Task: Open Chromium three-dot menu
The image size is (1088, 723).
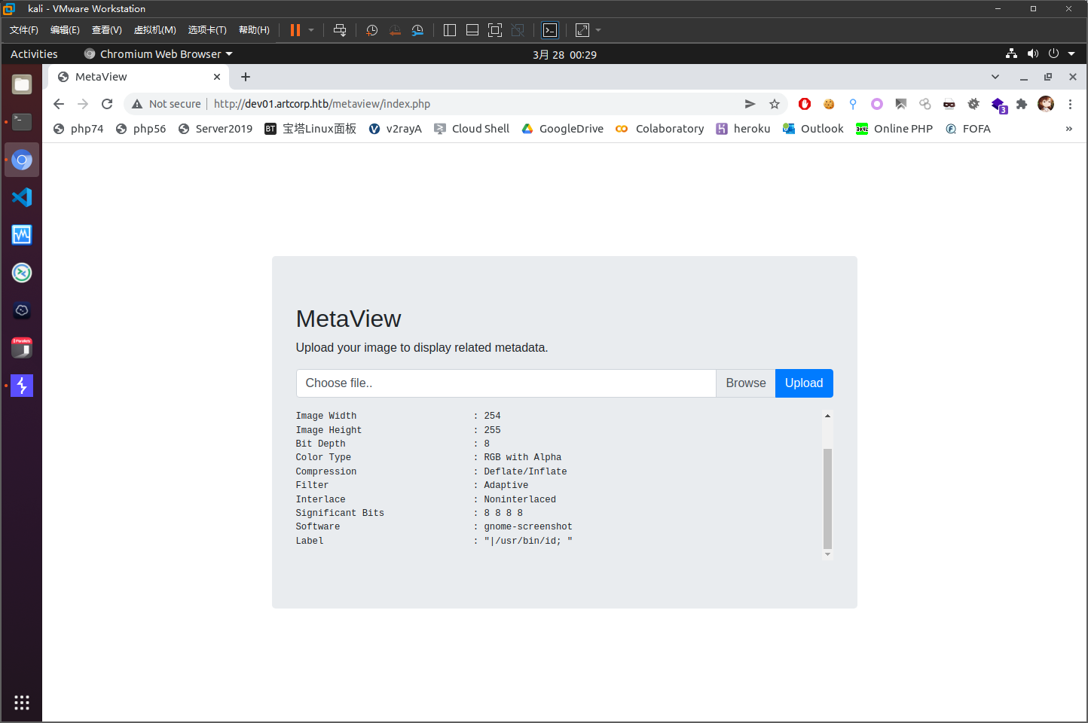Action: click(1070, 104)
